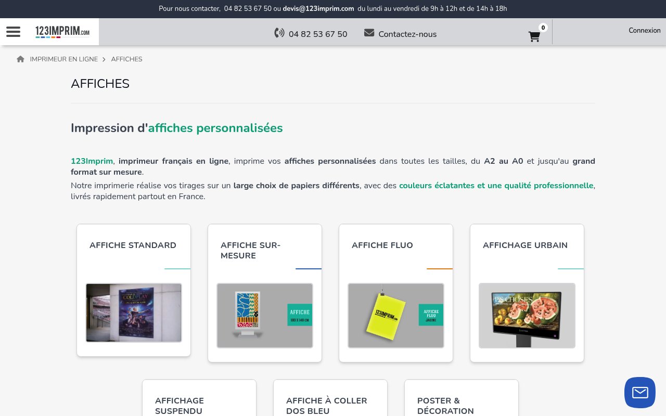
Task: Click the cart item count badge
Action: (x=543, y=28)
